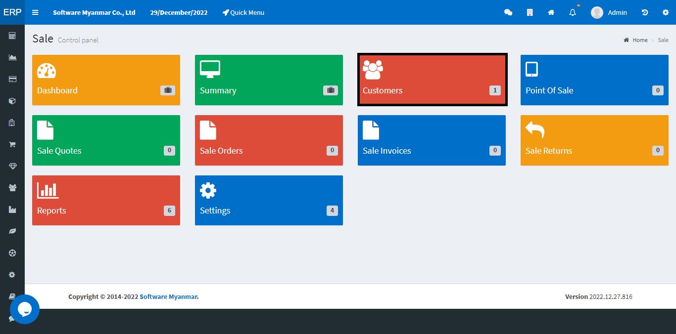Click the Point Of Sale tablet icon
The image size is (676, 334).
pyautogui.click(x=531, y=69)
